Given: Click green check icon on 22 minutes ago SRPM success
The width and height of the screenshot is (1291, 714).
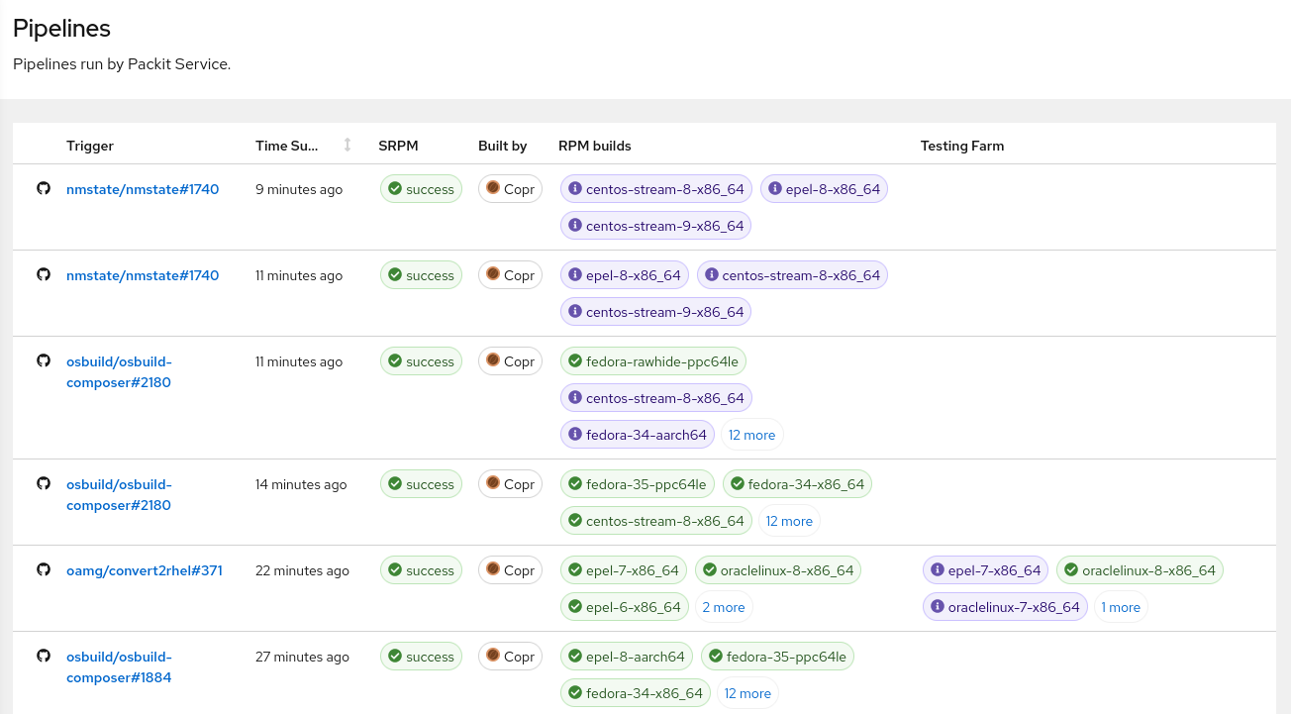Looking at the screenshot, I should (x=395, y=570).
